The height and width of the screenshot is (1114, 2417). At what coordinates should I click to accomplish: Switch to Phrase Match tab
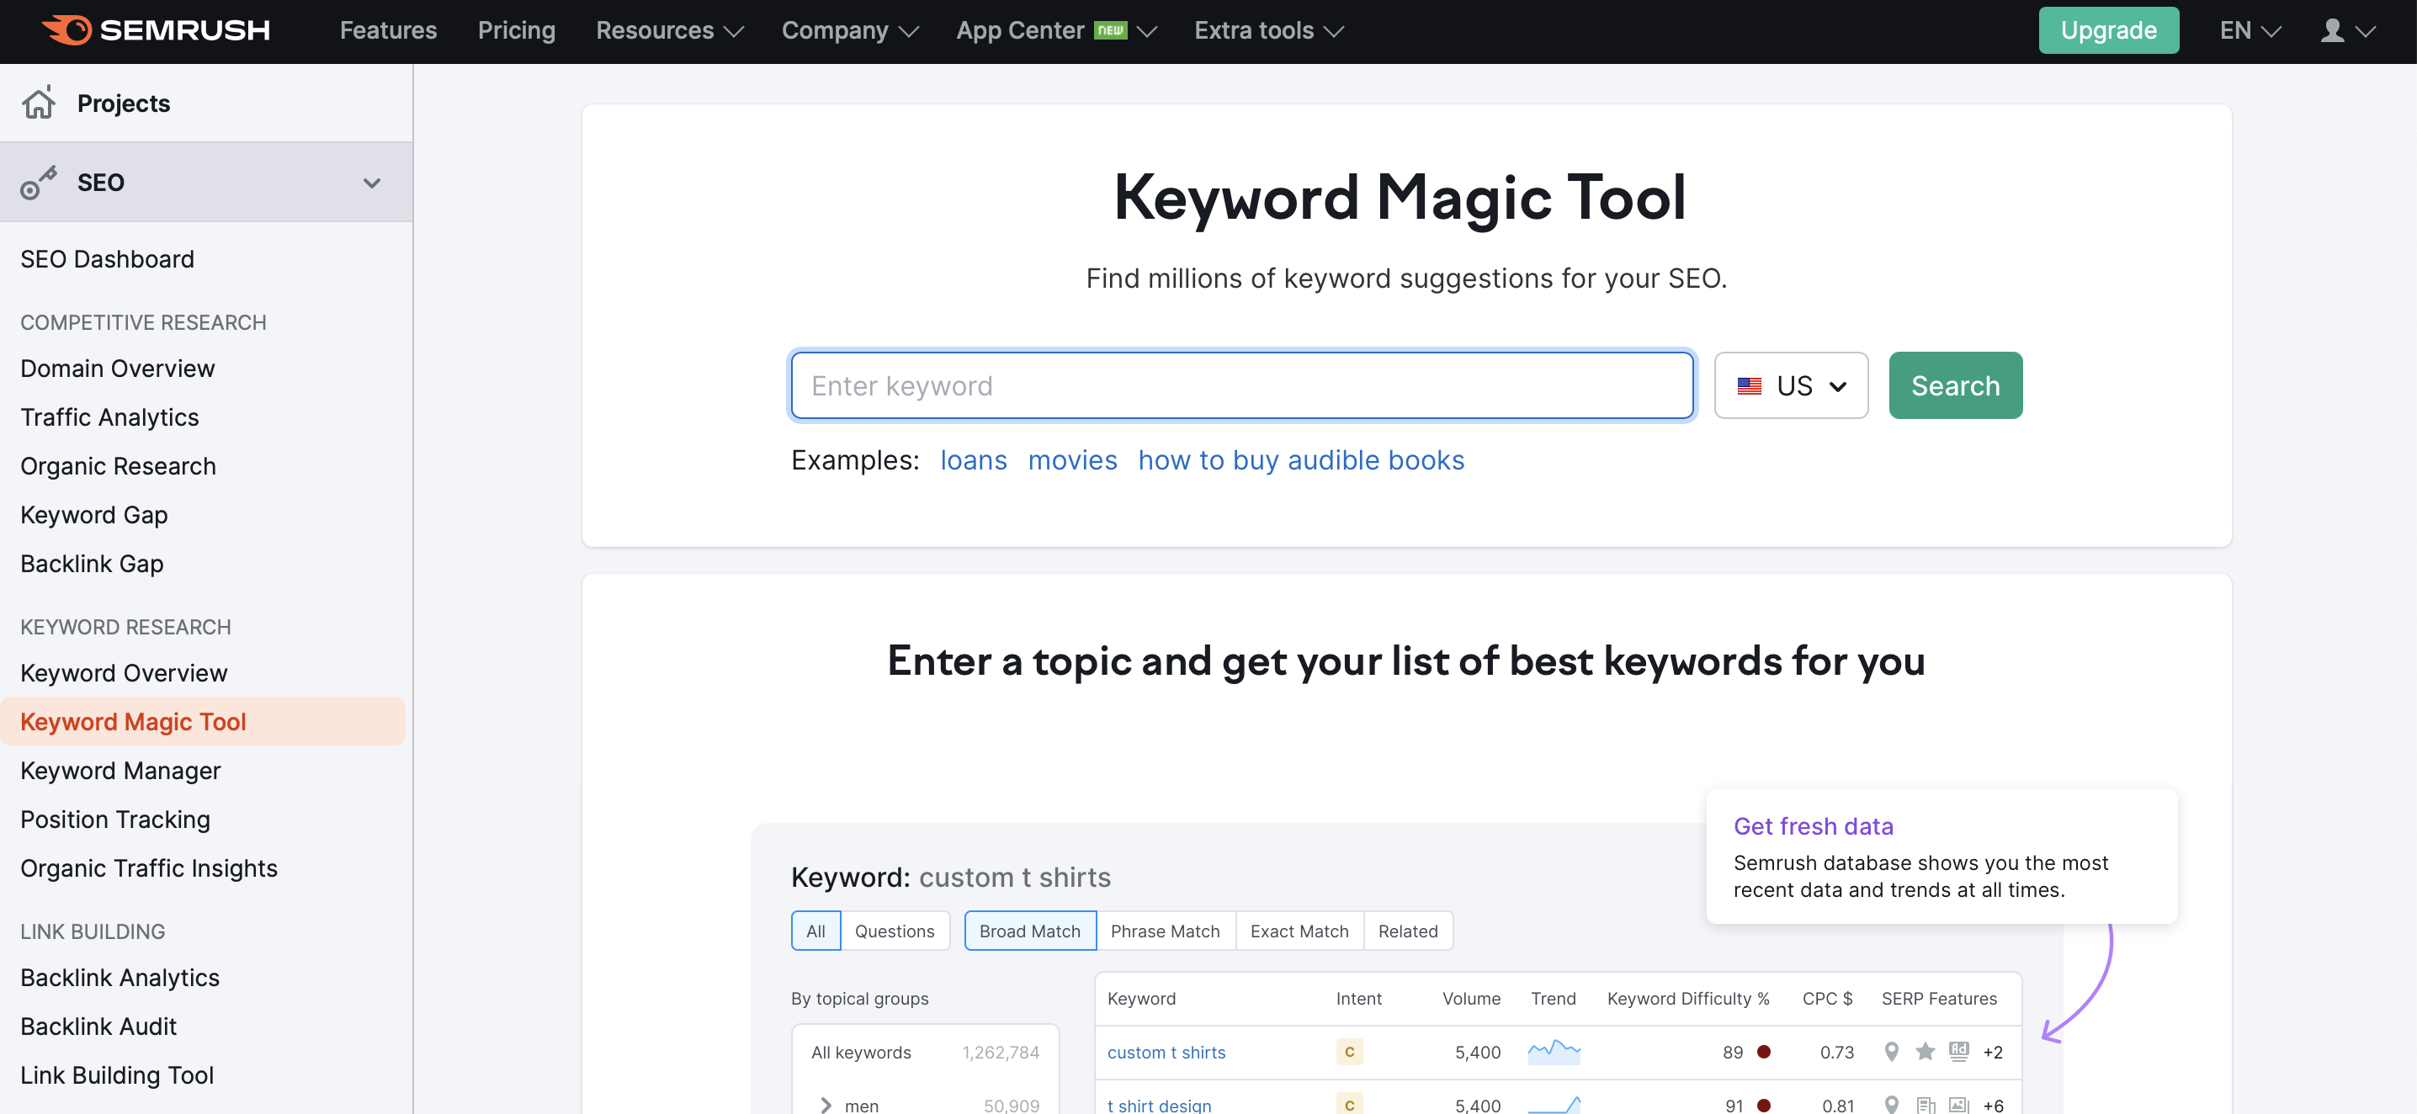pos(1165,931)
